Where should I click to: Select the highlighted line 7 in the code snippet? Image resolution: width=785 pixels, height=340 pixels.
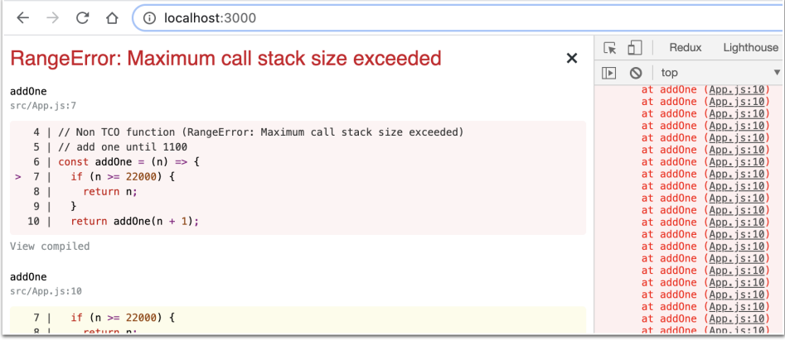[x=298, y=177]
